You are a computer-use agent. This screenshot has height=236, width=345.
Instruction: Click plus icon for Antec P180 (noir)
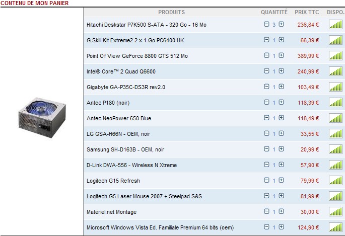281,102
